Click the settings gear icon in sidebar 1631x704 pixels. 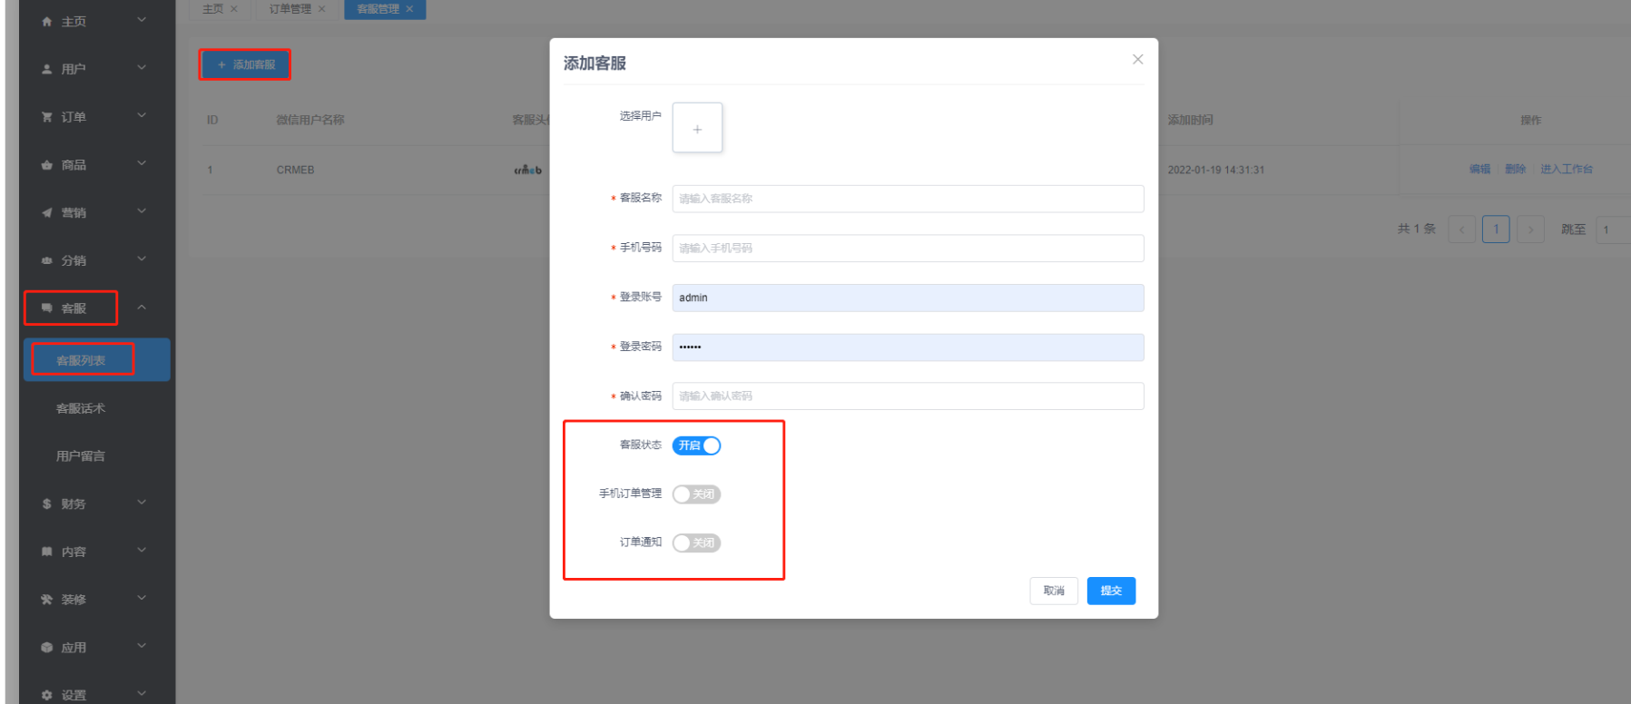[47, 696]
